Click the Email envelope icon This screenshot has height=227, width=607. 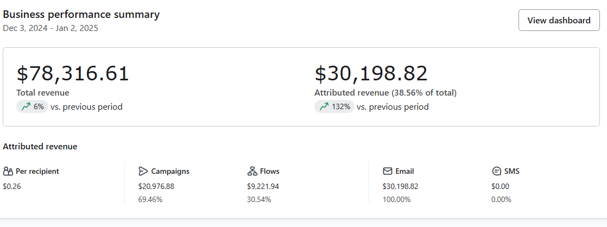pyautogui.click(x=388, y=171)
